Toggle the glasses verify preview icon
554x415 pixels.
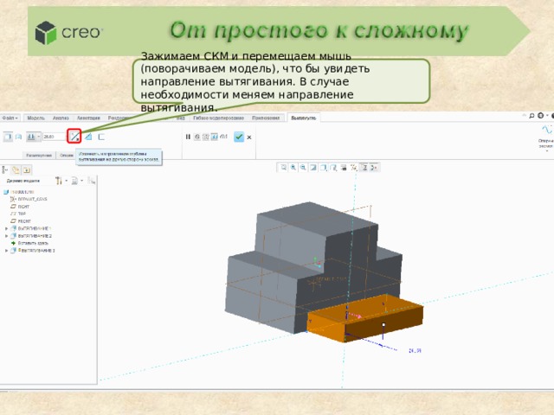click(223, 137)
